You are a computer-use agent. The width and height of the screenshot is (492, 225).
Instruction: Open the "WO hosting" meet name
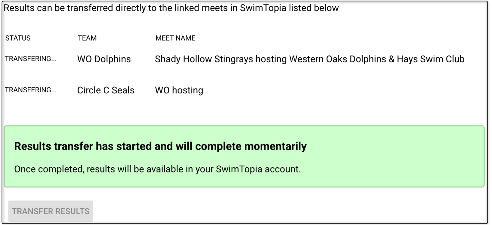pos(179,90)
